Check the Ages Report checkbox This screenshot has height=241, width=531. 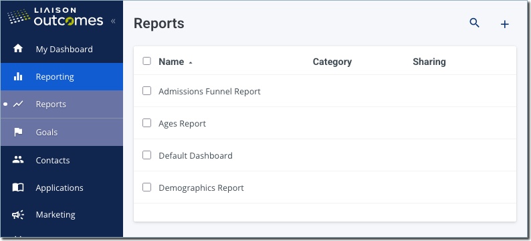[x=146, y=123]
